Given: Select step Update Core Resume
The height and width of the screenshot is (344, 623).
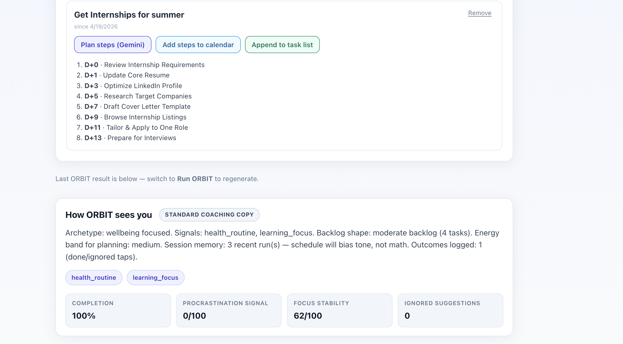Looking at the screenshot, I should click(x=136, y=75).
